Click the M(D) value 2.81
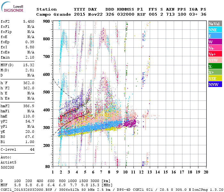This screenshot has height=192, width=224. [x=30, y=70]
